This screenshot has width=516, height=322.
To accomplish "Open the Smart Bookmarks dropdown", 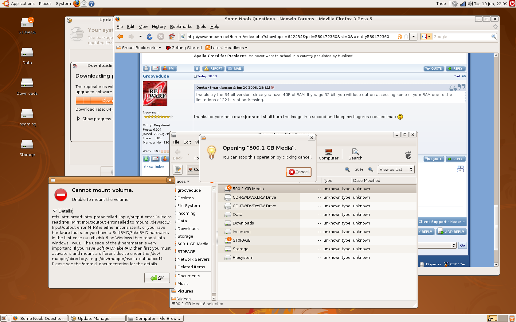I will coord(139,48).
